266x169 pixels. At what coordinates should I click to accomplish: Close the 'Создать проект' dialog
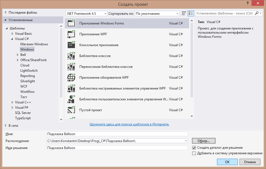258,3
